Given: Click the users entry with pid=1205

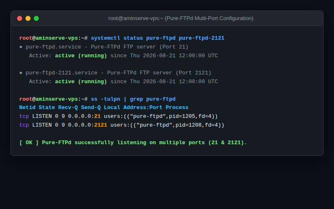Looking at the screenshot, I should click(x=161, y=117).
